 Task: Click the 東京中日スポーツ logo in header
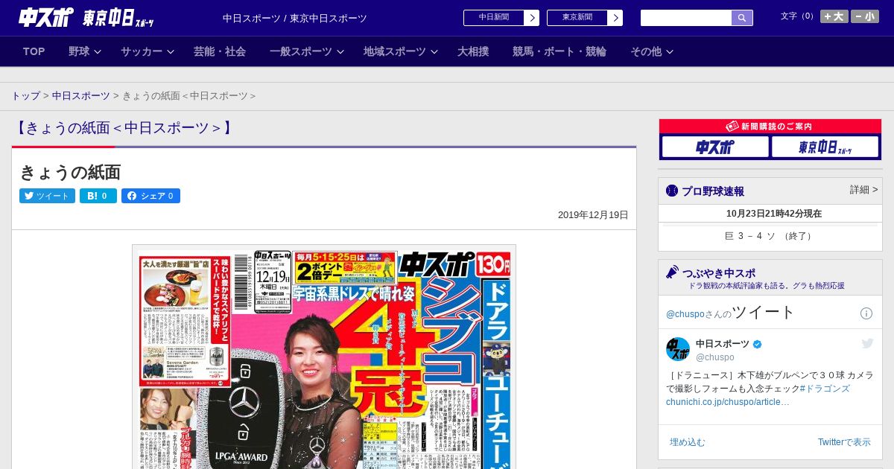click(118, 18)
